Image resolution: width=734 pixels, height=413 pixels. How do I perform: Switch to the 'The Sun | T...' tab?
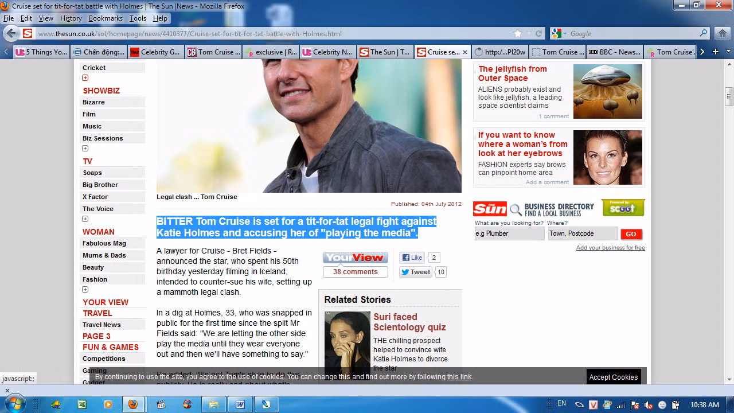(385, 52)
